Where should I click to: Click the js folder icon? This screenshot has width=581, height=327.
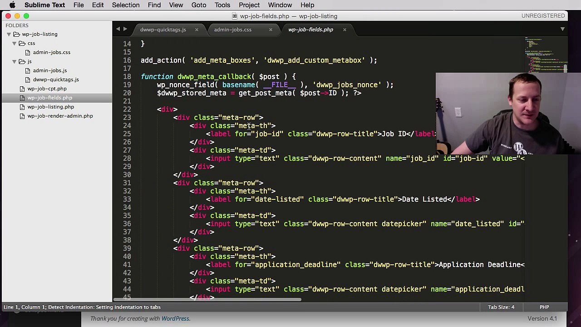click(x=22, y=61)
